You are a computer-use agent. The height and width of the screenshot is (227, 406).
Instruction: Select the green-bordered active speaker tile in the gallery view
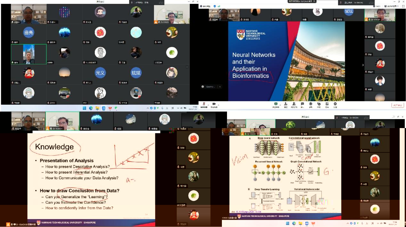coord(29,54)
